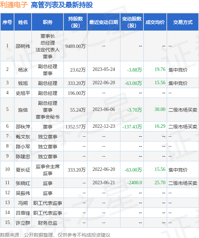Select the 持股数(股) column header
199x238 pixels.
click(x=75, y=22)
